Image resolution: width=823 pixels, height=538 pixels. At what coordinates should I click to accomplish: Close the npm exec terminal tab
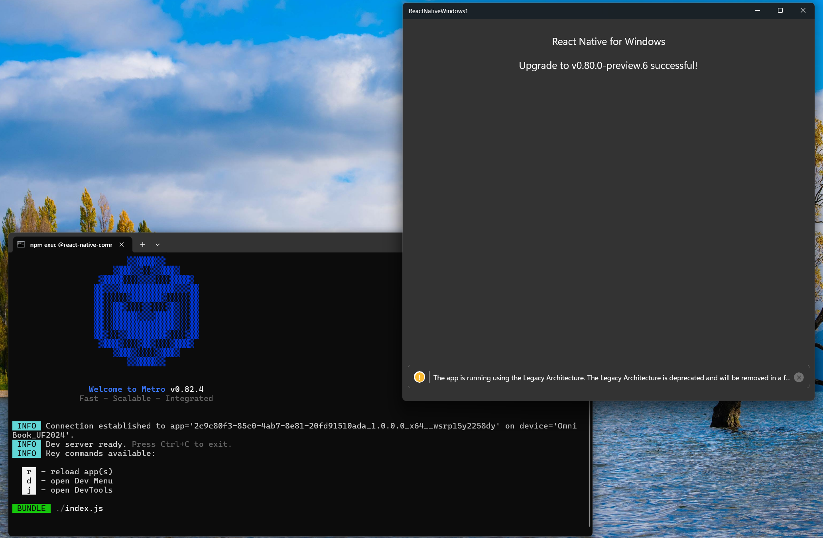click(x=122, y=245)
